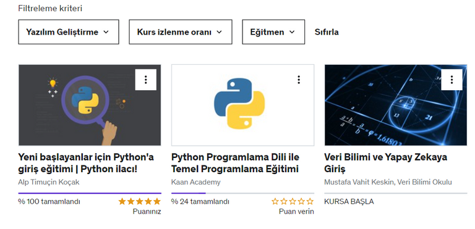This screenshot has height=229, width=475.
Task: Click the golden ratio spiral course thumbnail
Action: coord(396,106)
